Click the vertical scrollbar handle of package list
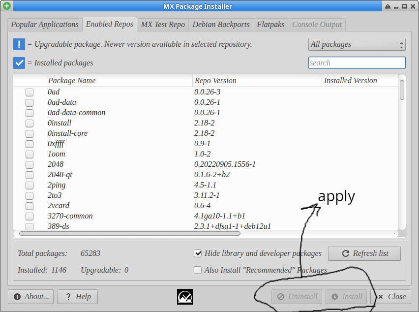This screenshot has height=312, width=419. [402, 90]
